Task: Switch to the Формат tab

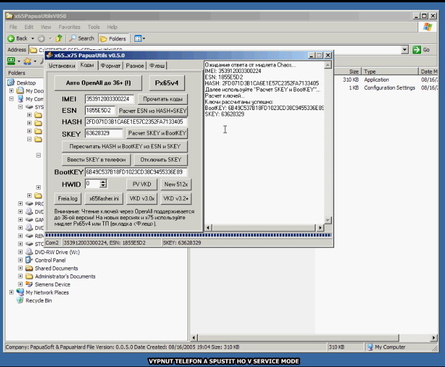Action: tap(110, 65)
